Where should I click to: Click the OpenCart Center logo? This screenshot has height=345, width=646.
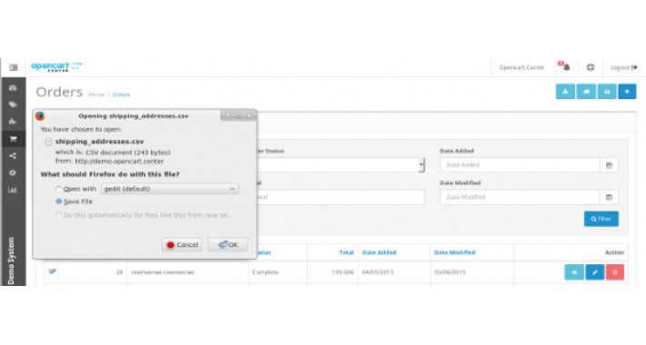(56, 67)
